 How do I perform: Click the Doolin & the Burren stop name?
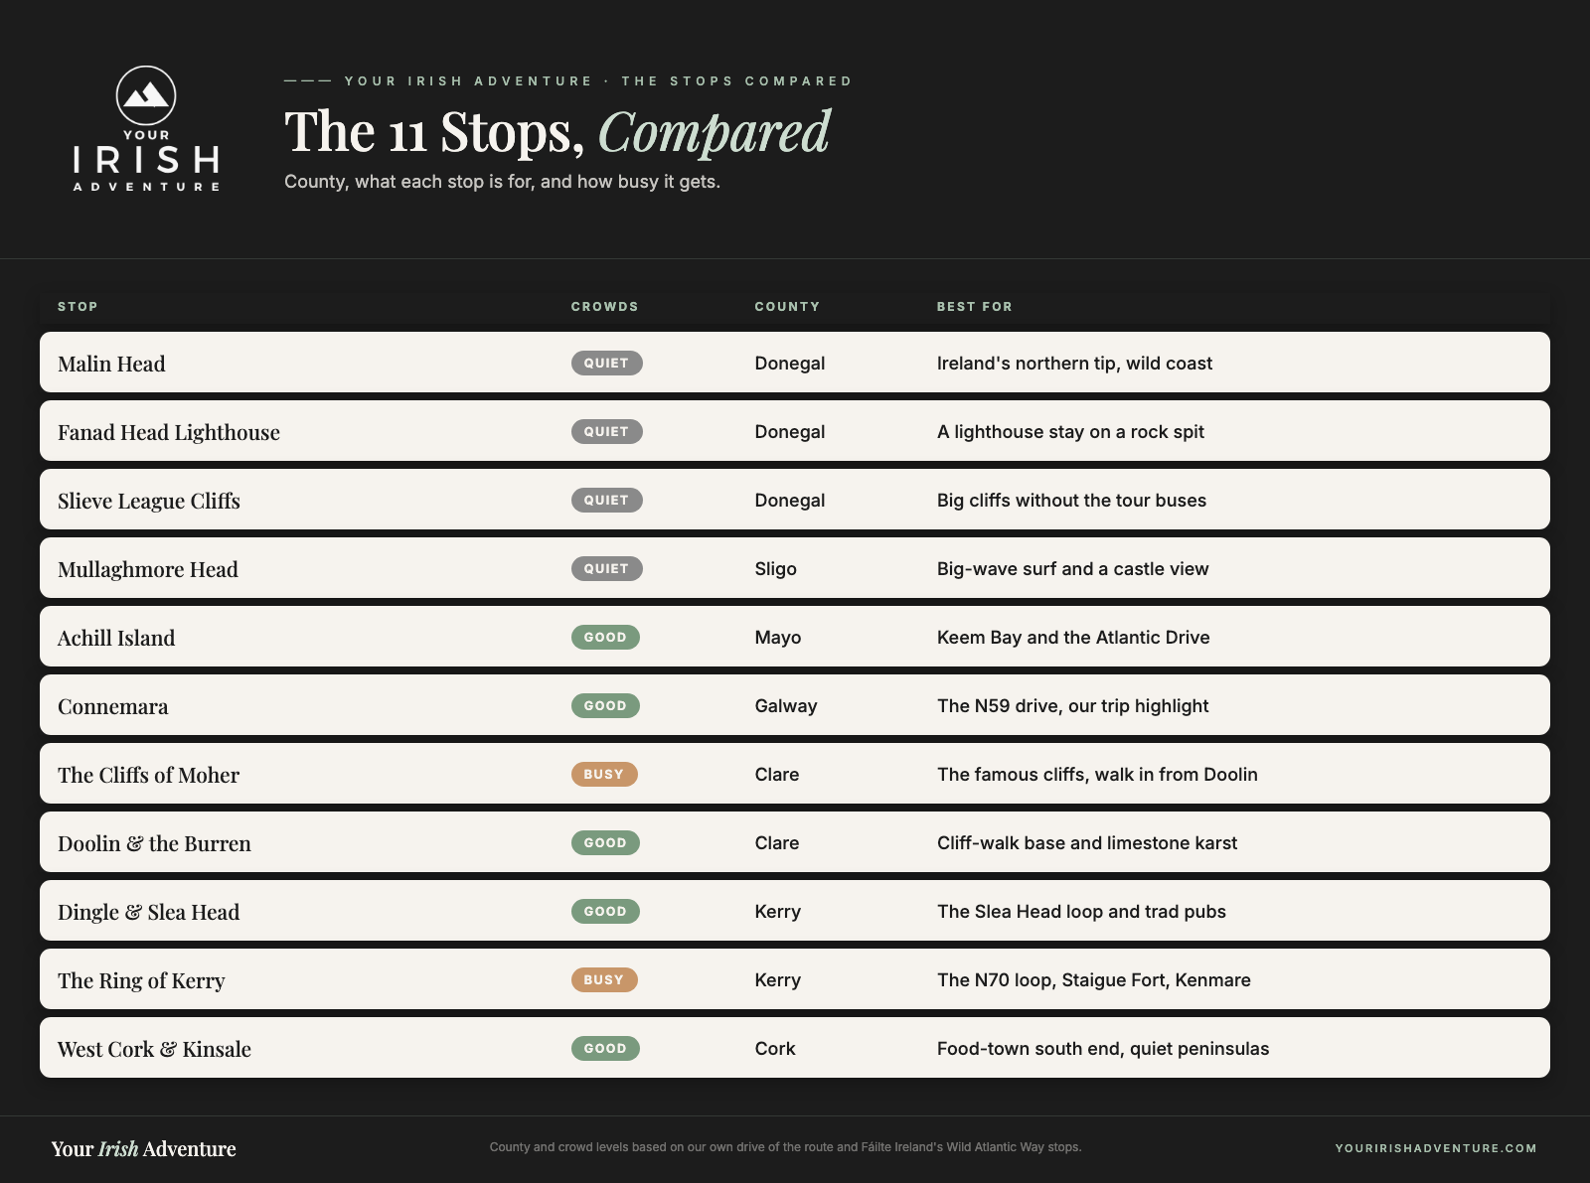click(154, 843)
